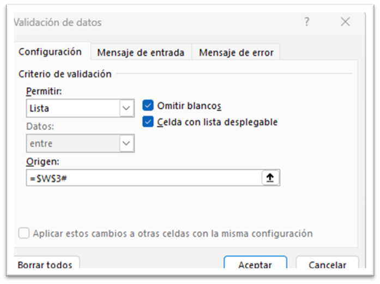380x284 pixels.
Task: Go to the Mensaje de error tab
Action: pos(236,53)
